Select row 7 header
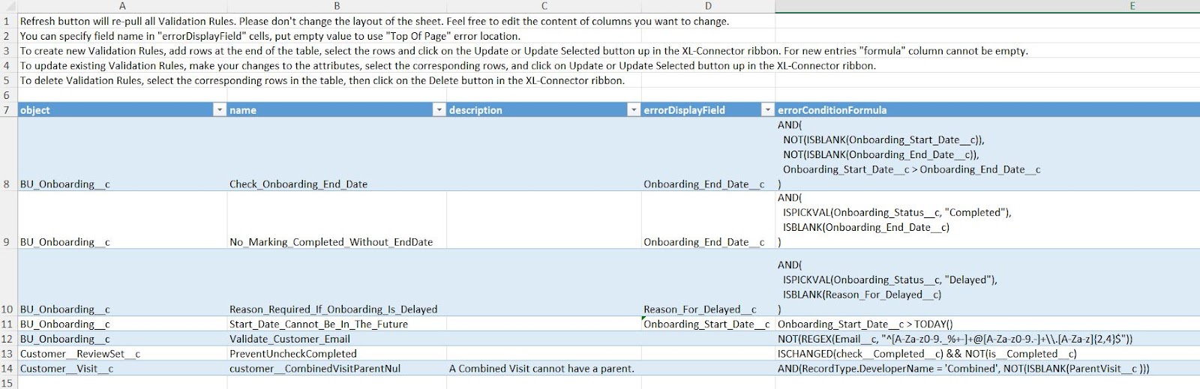The width and height of the screenshot is (1200, 389). (8, 110)
